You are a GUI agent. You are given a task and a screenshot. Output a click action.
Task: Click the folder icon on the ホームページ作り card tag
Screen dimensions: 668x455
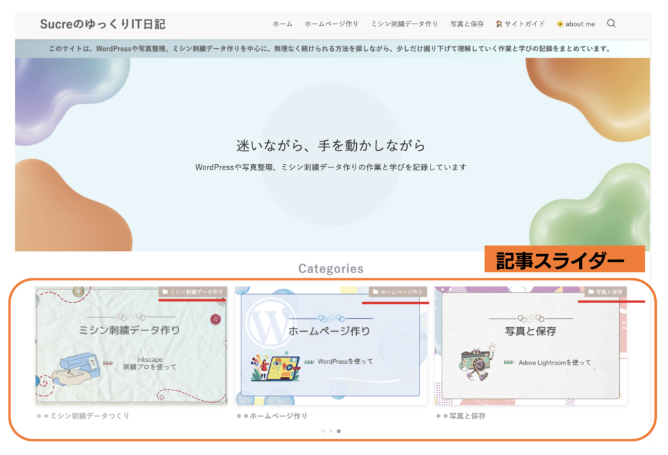[x=376, y=292]
